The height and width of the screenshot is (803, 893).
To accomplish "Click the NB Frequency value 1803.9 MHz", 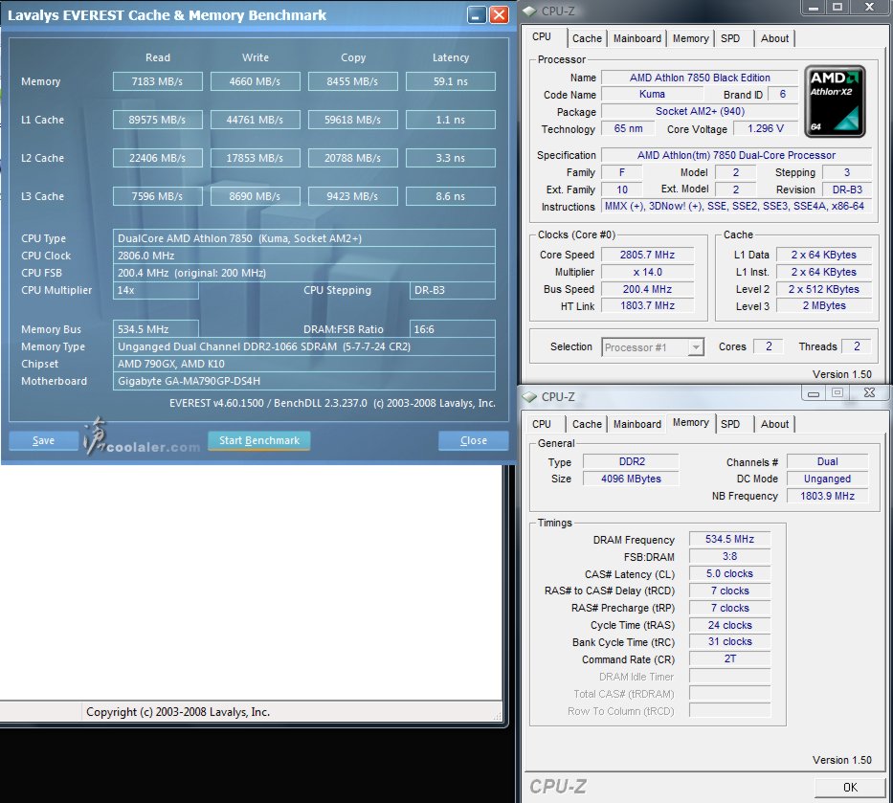I will point(827,496).
